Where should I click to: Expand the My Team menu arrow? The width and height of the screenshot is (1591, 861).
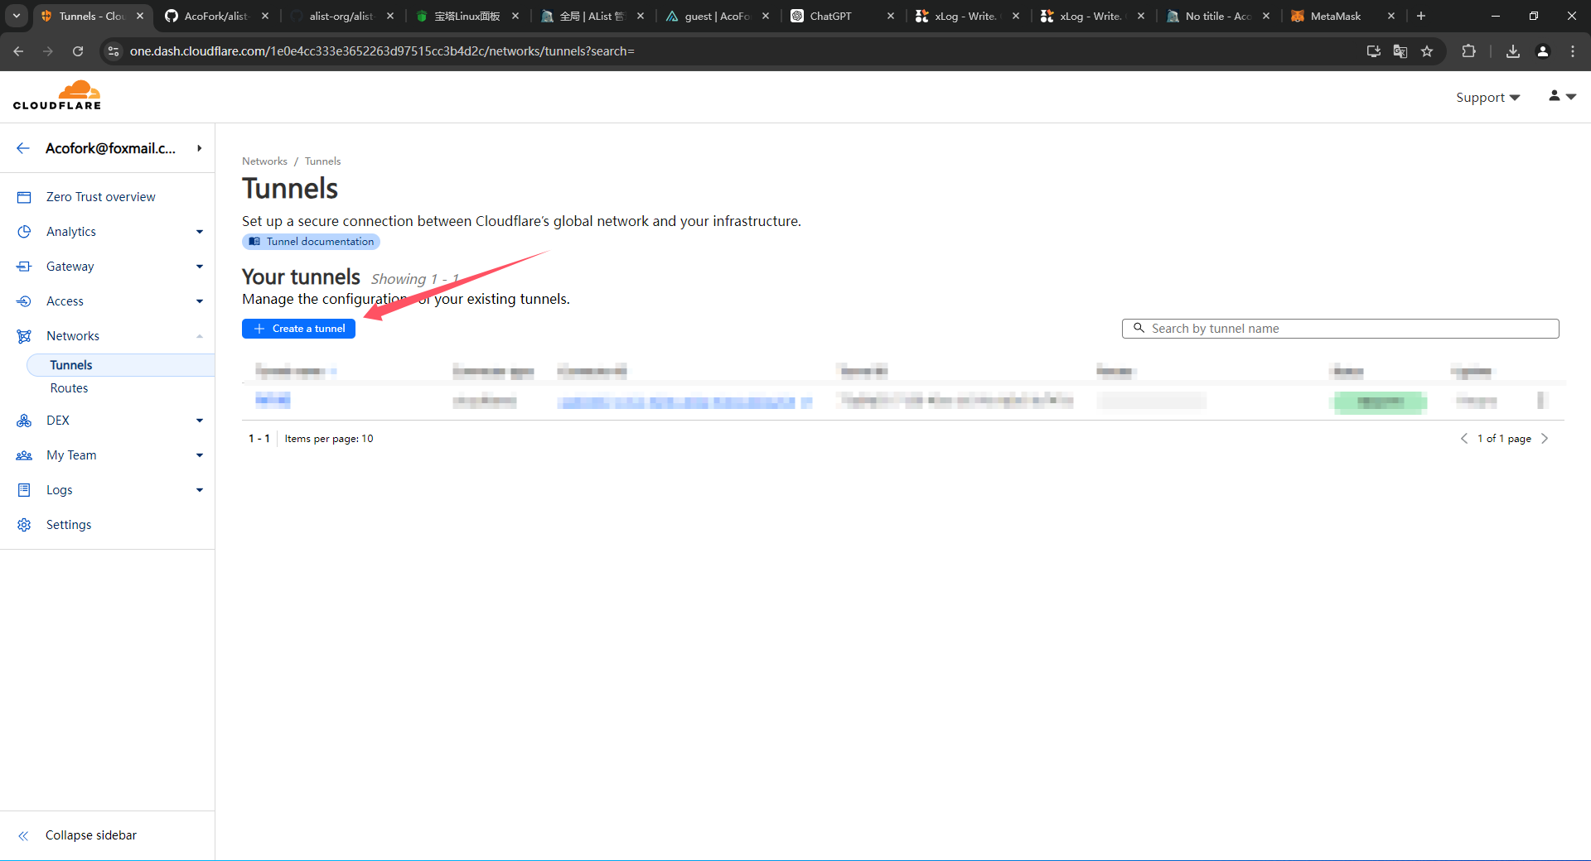(x=200, y=455)
